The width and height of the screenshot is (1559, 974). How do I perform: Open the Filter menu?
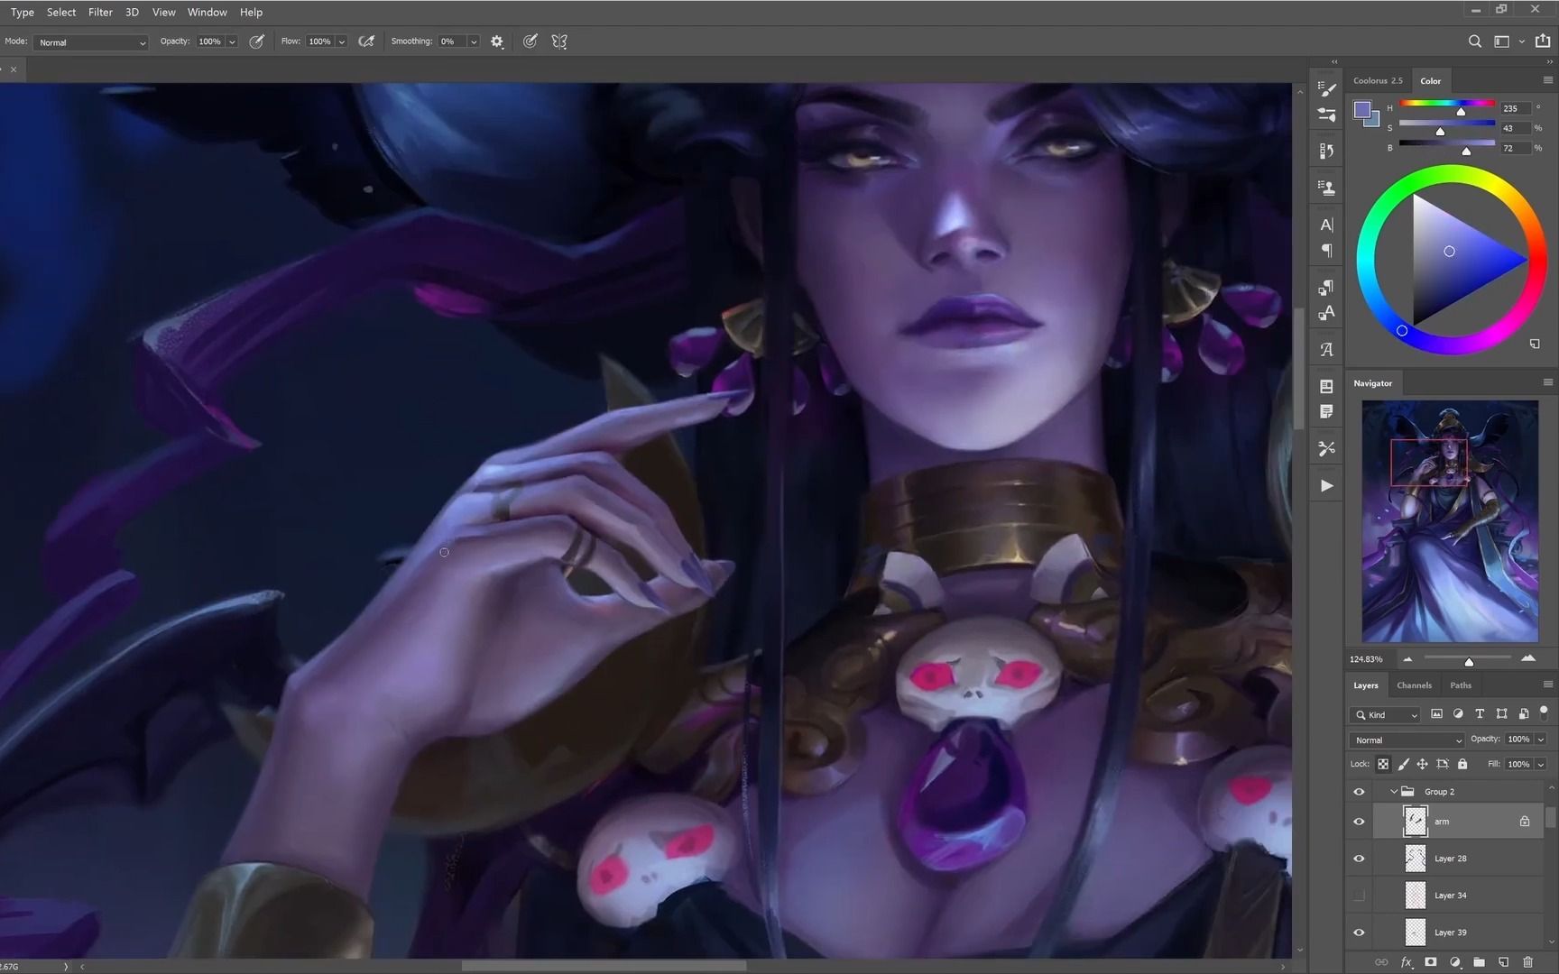(100, 12)
